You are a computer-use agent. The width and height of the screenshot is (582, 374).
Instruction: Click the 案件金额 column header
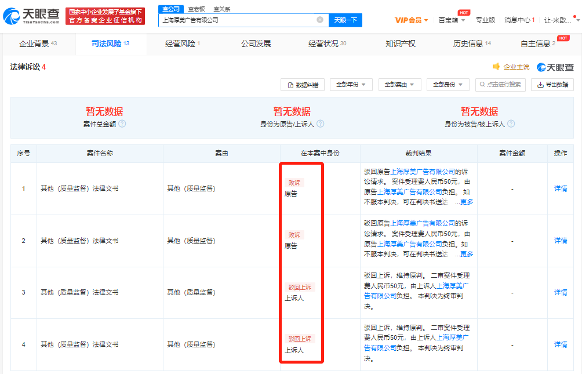tap(512, 153)
